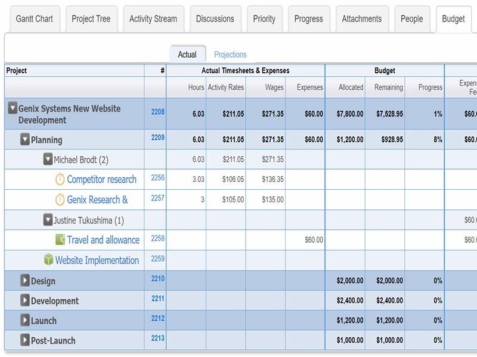Click the clock icon beside Genix Research
Image resolution: width=477 pixels, height=357 pixels.
60,199
